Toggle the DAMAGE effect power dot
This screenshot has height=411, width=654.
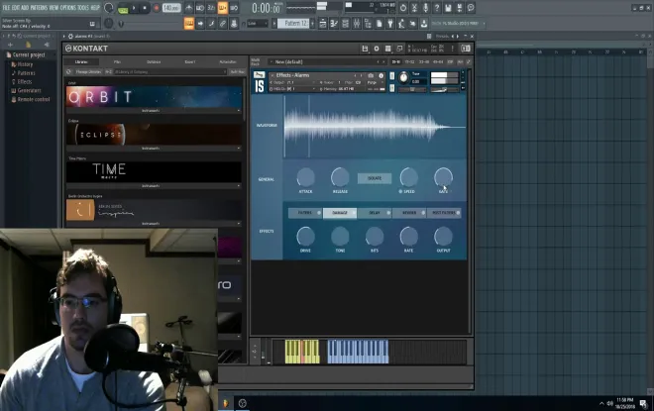(x=354, y=213)
